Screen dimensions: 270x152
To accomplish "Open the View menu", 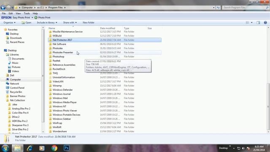I will pos(18,14).
